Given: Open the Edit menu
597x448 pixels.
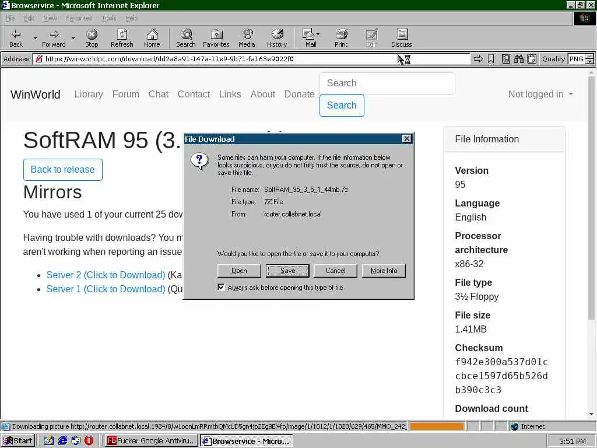Looking at the screenshot, I should pos(29,18).
